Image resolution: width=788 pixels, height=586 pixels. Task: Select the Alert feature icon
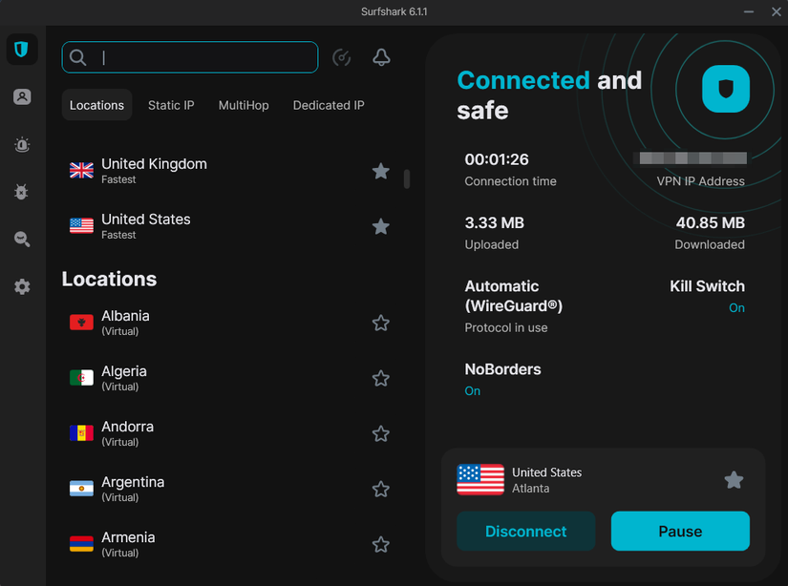(21, 144)
